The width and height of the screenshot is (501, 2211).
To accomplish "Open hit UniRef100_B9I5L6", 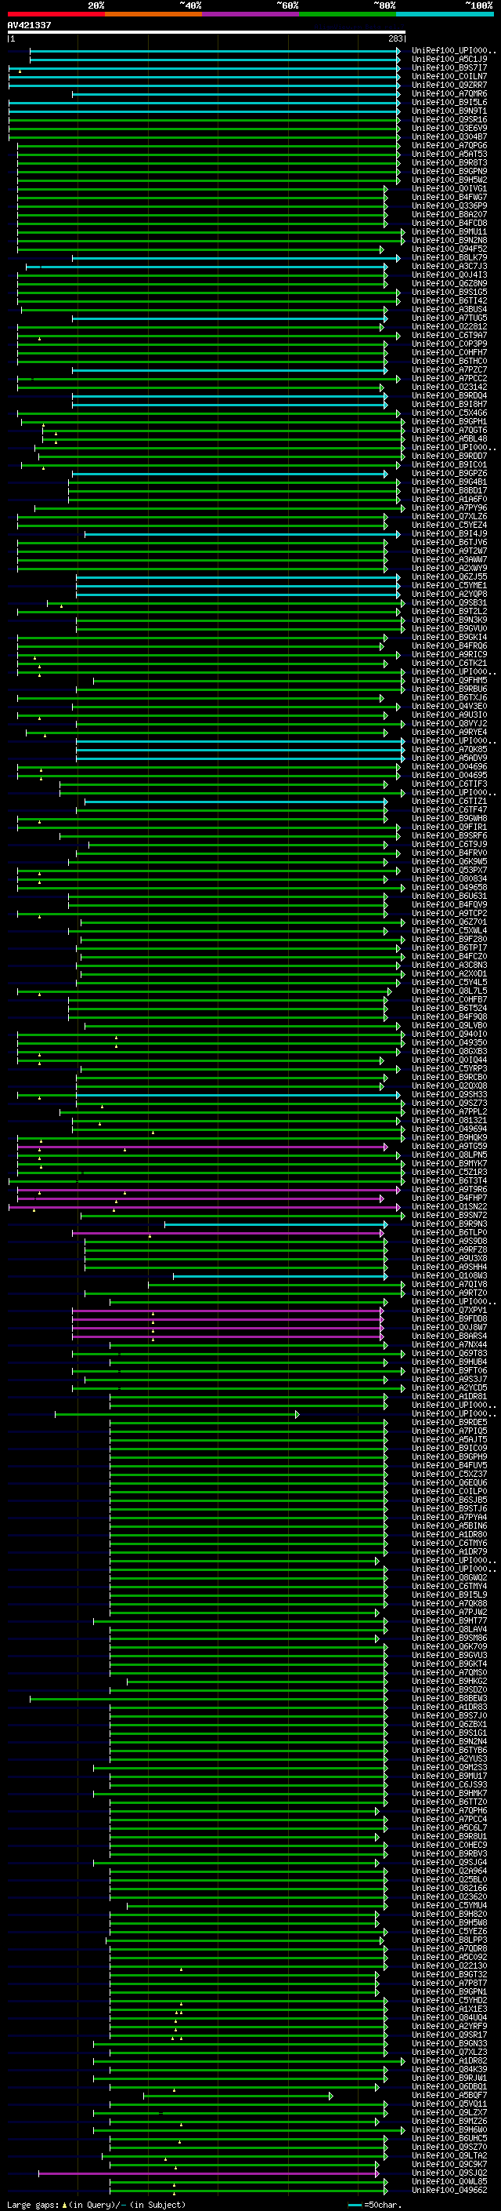I will pyautogui.click(x=449, y=102).
